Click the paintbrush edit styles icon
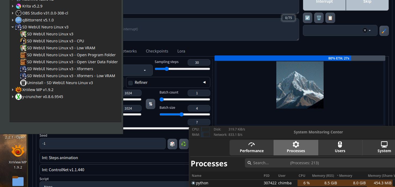Image resolution: width=395 pixels, height=187 pixels. coord(384,31)
